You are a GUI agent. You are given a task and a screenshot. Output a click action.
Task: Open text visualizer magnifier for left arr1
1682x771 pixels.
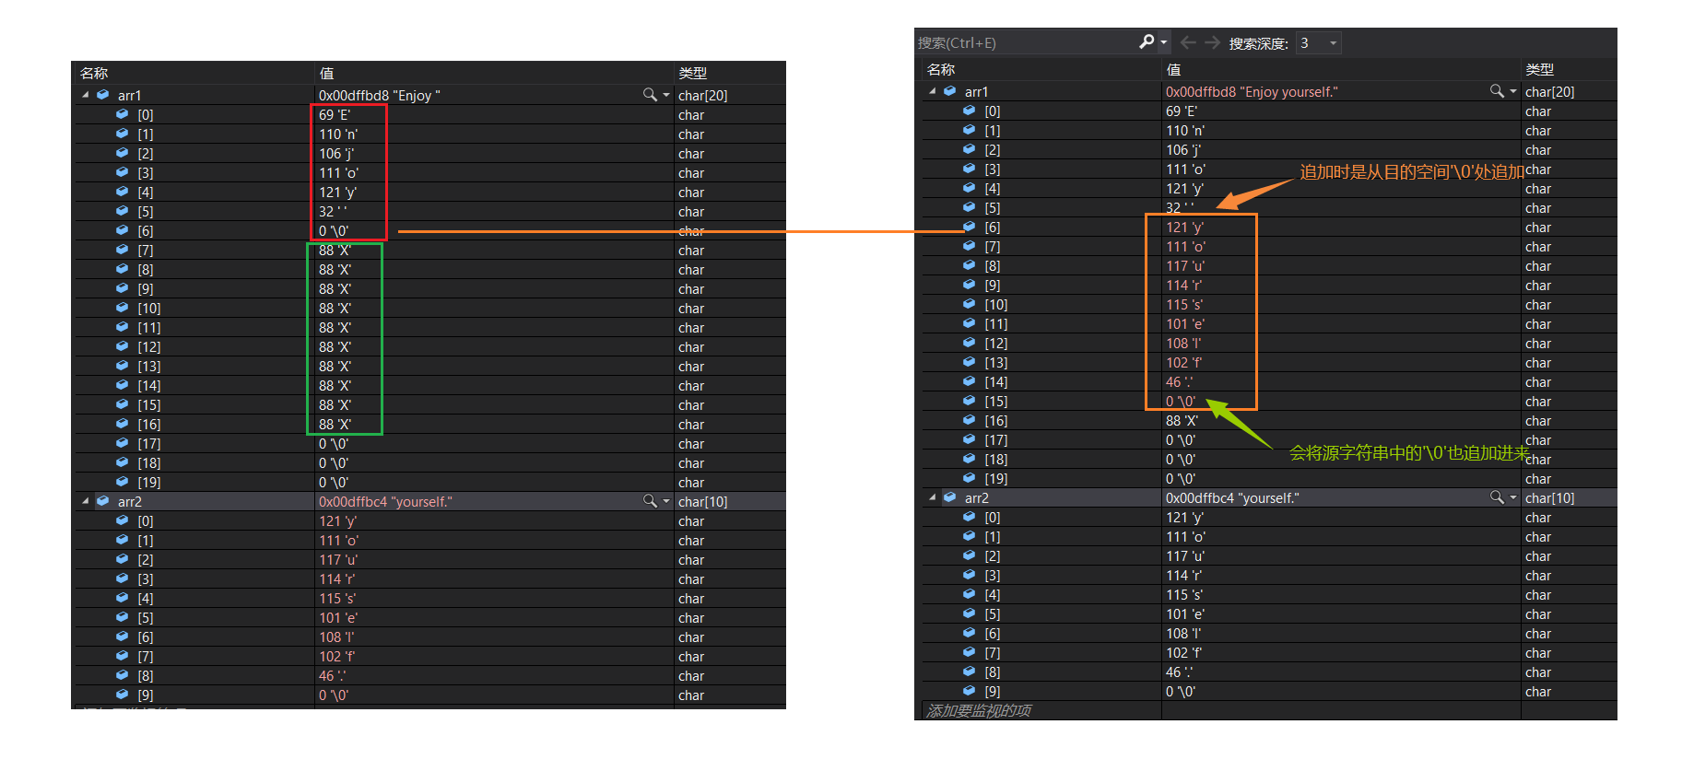[x=650, y=95]
